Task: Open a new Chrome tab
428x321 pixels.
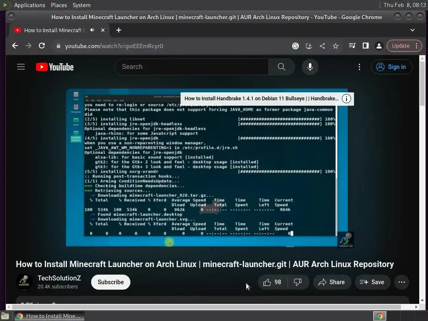Action: click(x=118, y=30)
